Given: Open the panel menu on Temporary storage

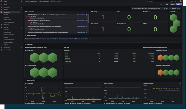Looking at the screenshot, I should coord(180,83).
